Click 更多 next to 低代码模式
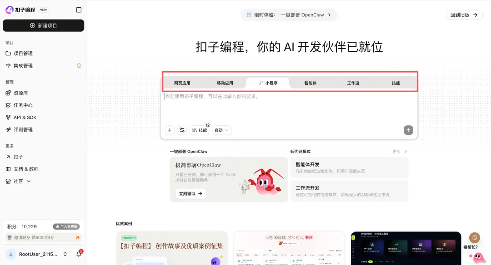Image resolution: width=491 pixels, height=265 pixels. (400, 152)
